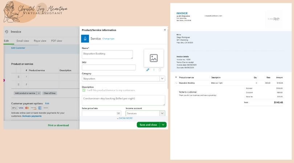The height and width of the screenshot is (163, 294).
Task: Click the panel's vertical scrollbar
Action: tap(167, 60)
